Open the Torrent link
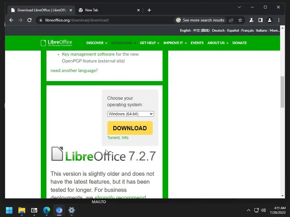This screenshot has width=290, height=217. 113,138
